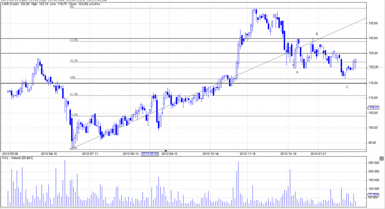Click the 50% Fibonacci level label

[72, 77]
